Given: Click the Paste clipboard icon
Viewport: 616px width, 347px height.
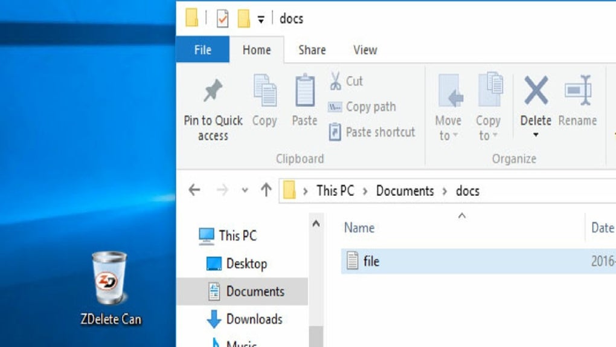Looking at the screenshot, I should point(305,90).
